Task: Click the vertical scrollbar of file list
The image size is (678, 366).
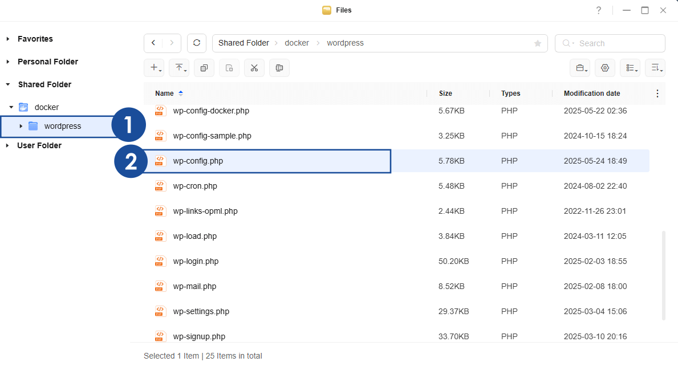Action: pyautogui.click(x=663, y=276)
